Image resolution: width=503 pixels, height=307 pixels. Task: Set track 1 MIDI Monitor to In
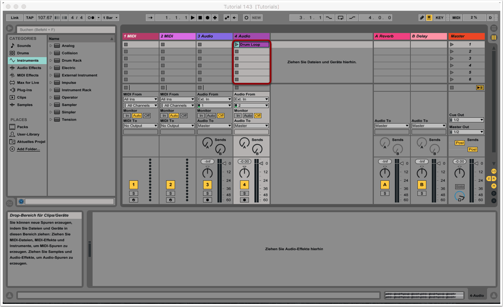[127, 116]
